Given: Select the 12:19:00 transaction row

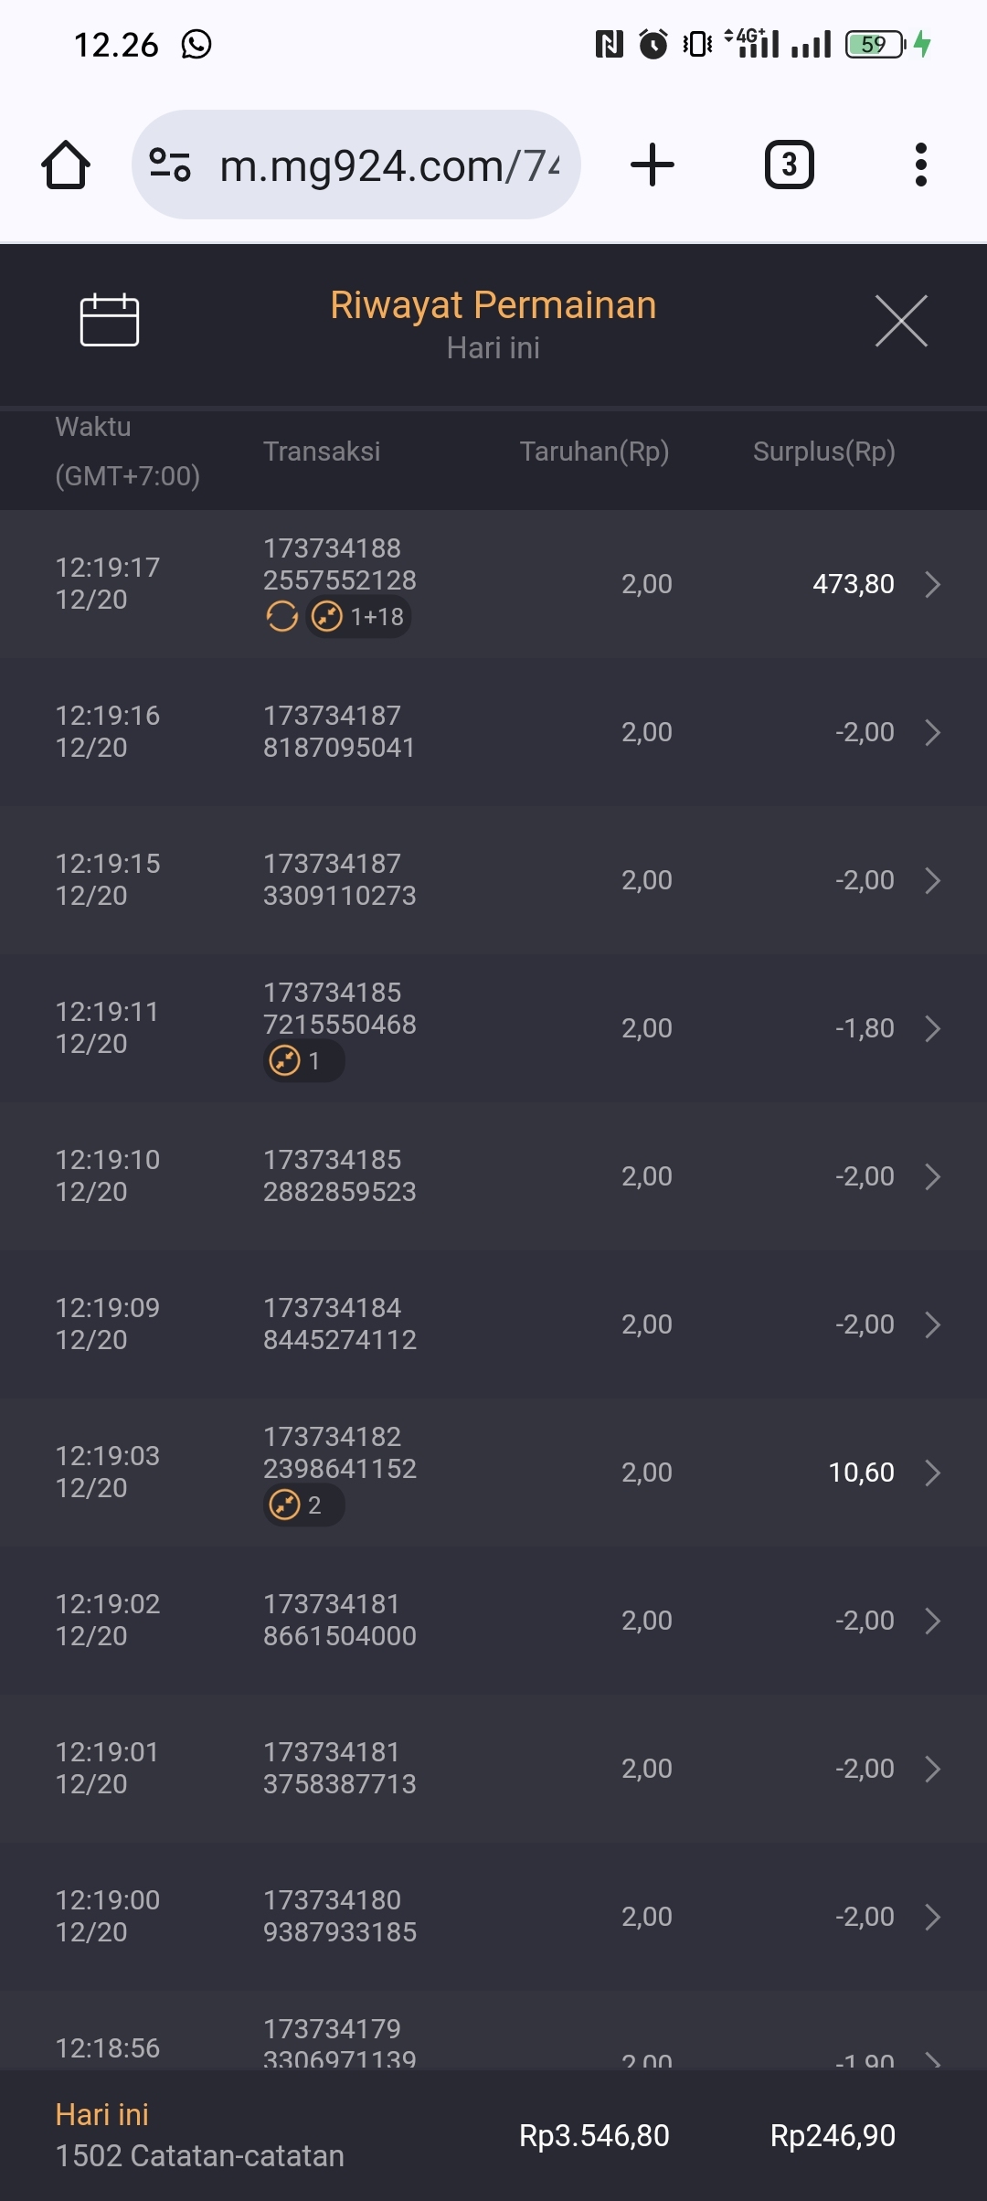Looking at the screenshot, I should click(x=493, y=1916).
